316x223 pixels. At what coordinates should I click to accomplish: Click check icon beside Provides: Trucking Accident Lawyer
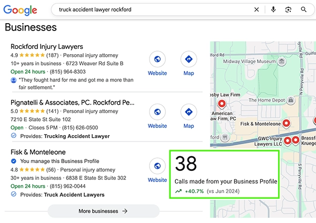pos(14,136)
